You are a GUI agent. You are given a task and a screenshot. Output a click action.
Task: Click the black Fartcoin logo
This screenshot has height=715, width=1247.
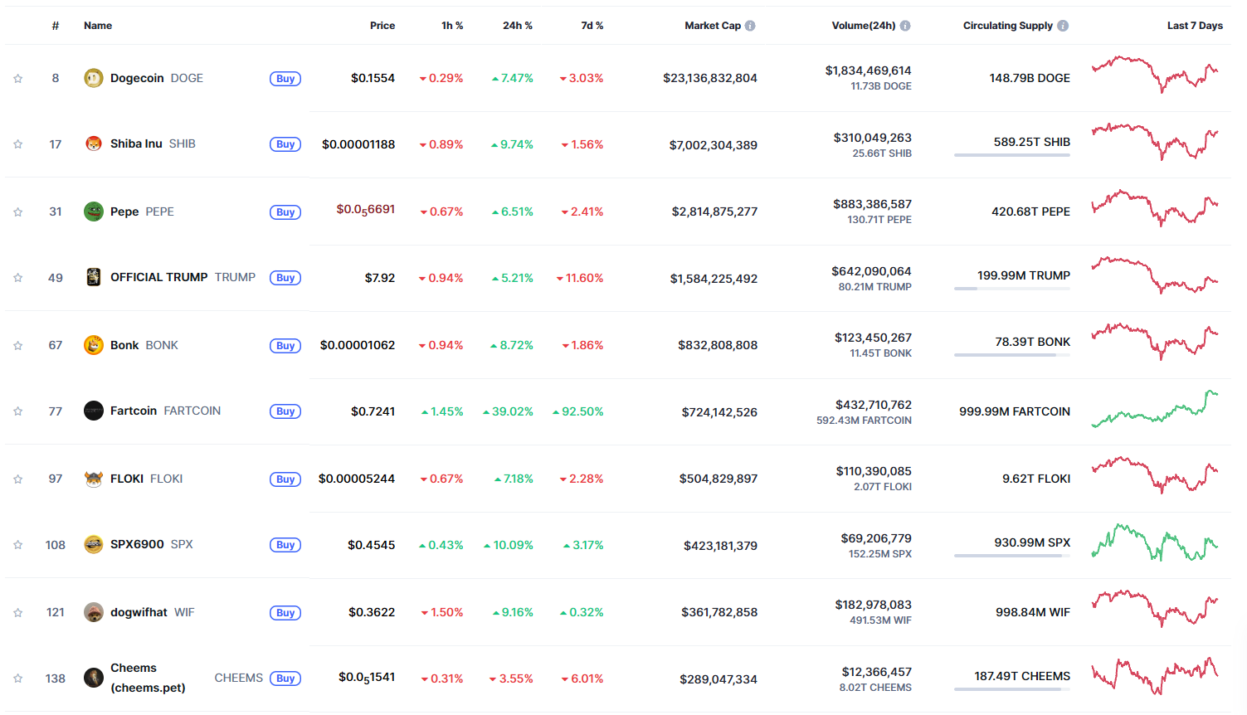pos(94,411)
